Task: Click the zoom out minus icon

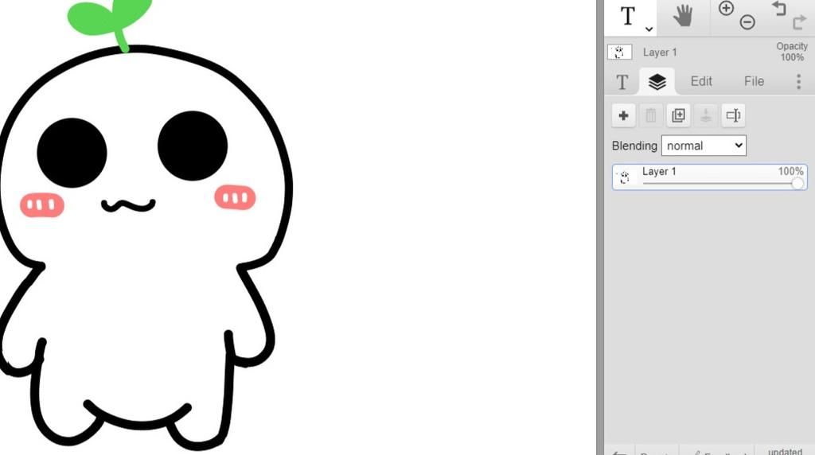Action: tap(747, 22)
